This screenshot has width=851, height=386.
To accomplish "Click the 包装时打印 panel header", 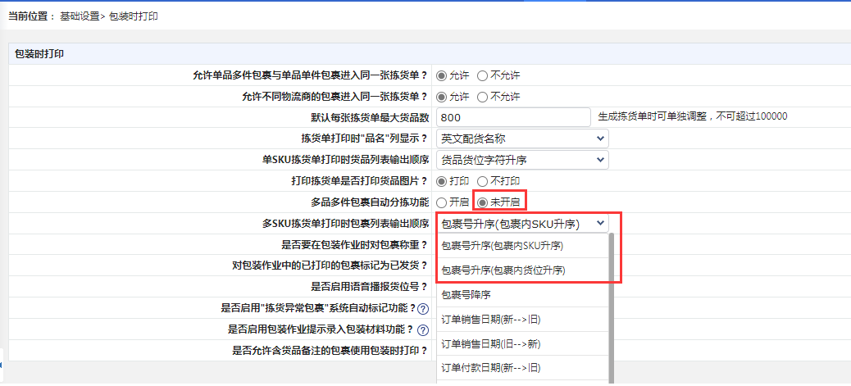I will pyautogui.click(x=430, y=54).
